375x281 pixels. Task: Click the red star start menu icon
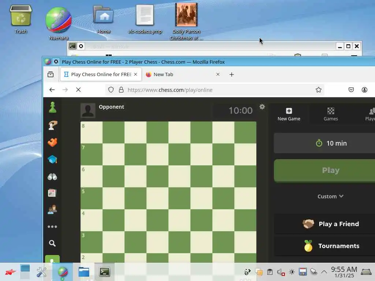point(11,272)
